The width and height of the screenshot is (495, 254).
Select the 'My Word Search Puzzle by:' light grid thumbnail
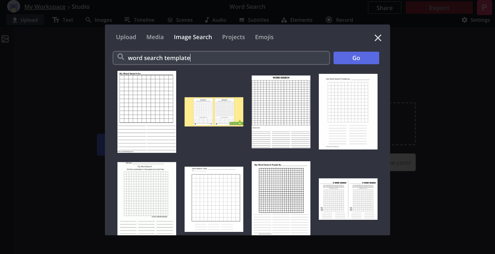pyautogui.click(x=348, y=112)
